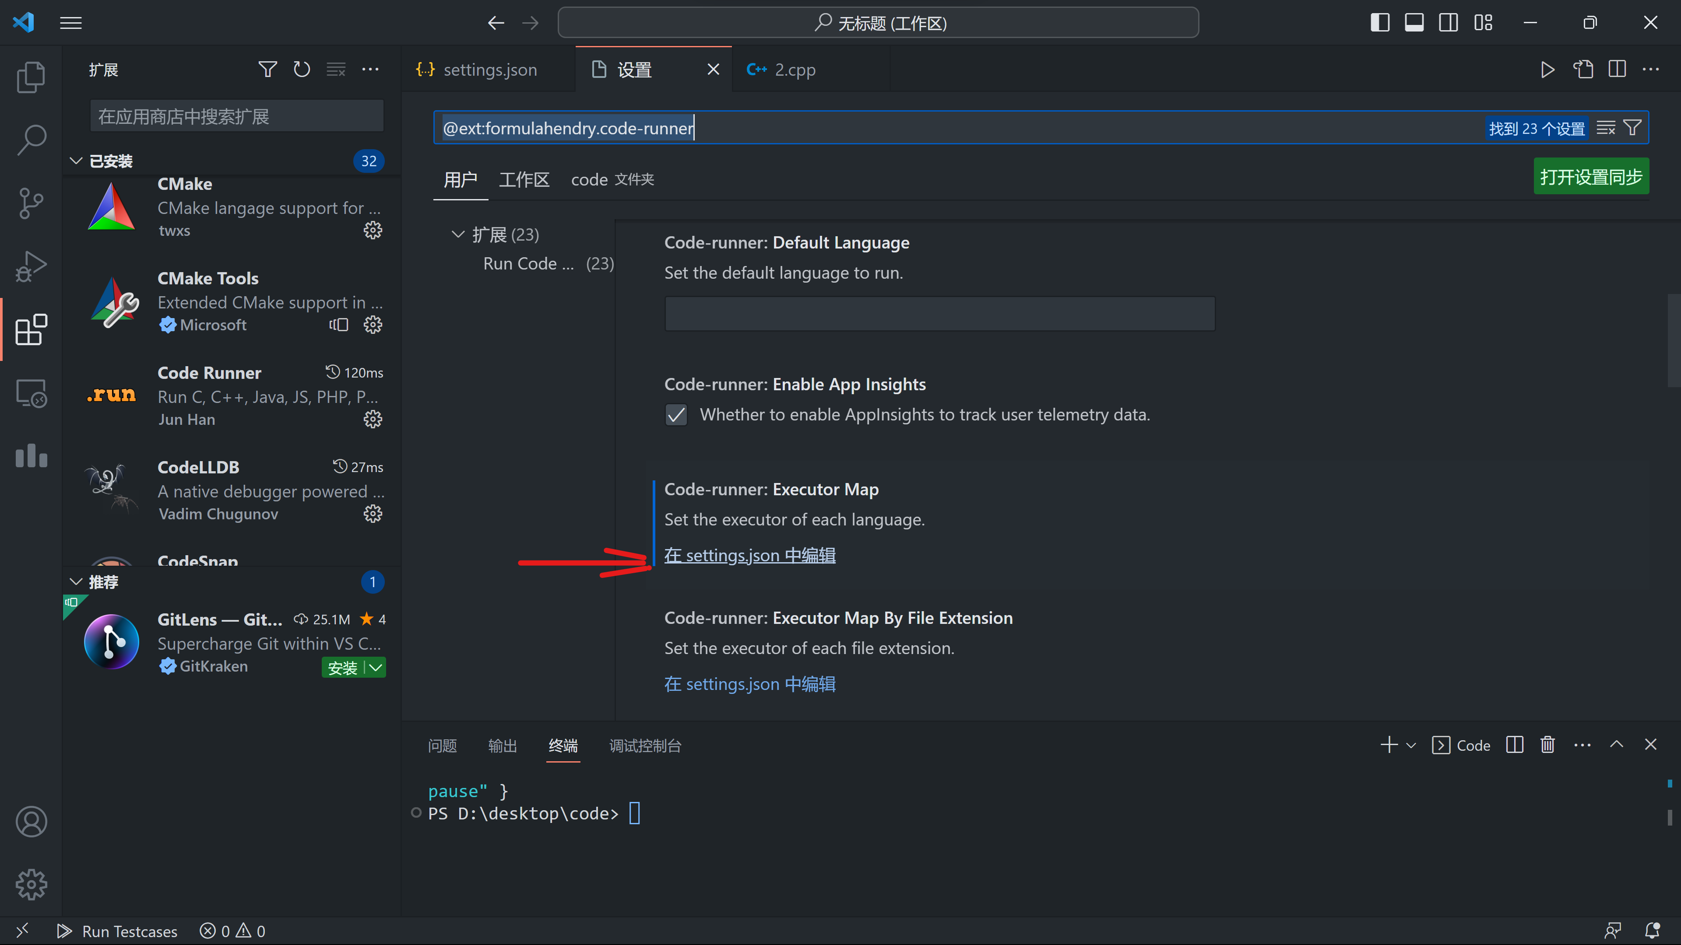Close the 设置 editor tab

click(713, 69)
